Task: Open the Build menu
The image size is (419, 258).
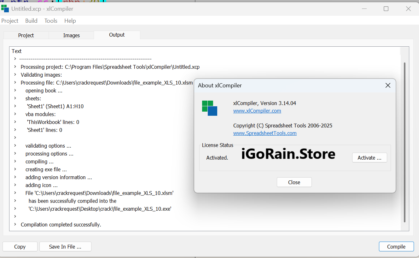Action: 31,21
